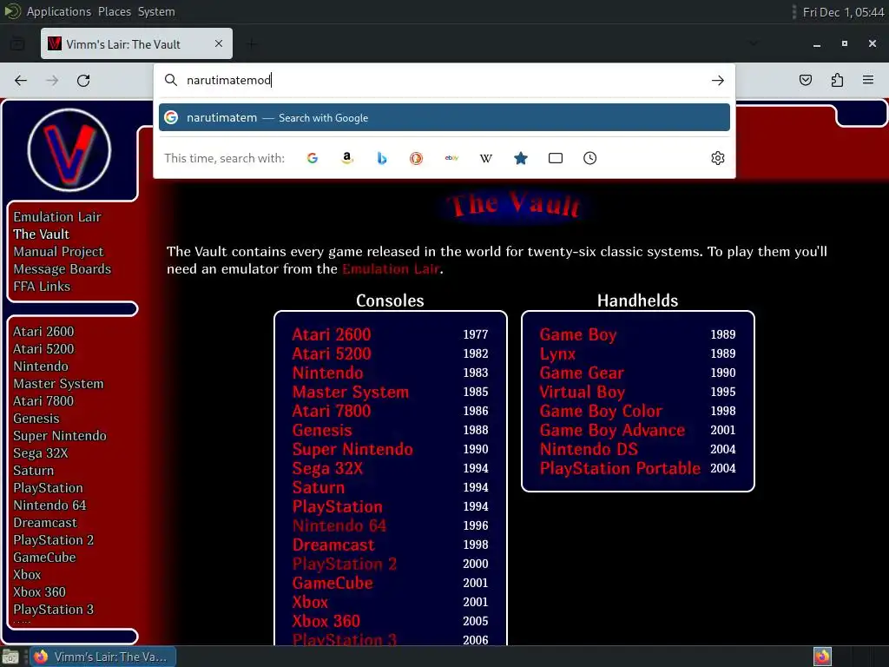This screenshot has width=889, height=667.
Task: Open the Applications menu
Action: pos(59,11)
